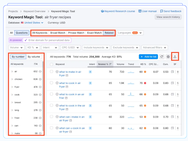Image resolution: width=188 pixels, height=141 pixels.
Task: Open table settings gear icon
Action: click(168, 57)
